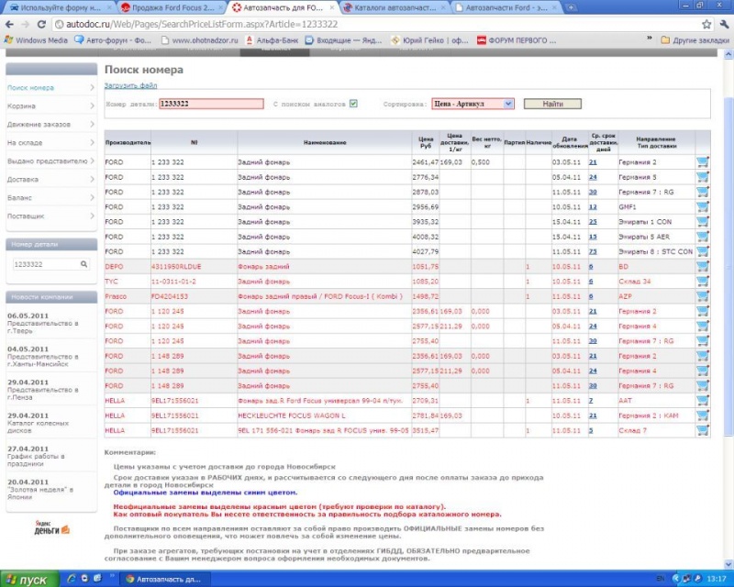Open the sorting dropdown 'Цена - Артикул'
The height and width of the screenshot is (587, 734).
(473, 104)
